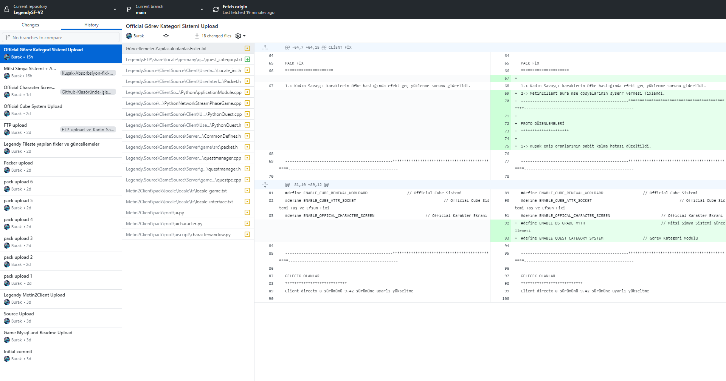This screenshot has width=726, height=381.
Task: Select commit Packer upload
Action: click(x=61, y=167)
